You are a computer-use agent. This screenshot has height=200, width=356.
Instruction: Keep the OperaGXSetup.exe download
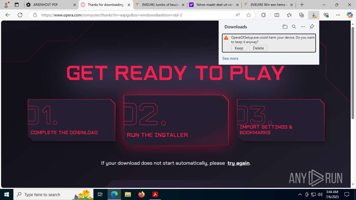point(239,48)
